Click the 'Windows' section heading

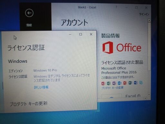pos(18,61)
